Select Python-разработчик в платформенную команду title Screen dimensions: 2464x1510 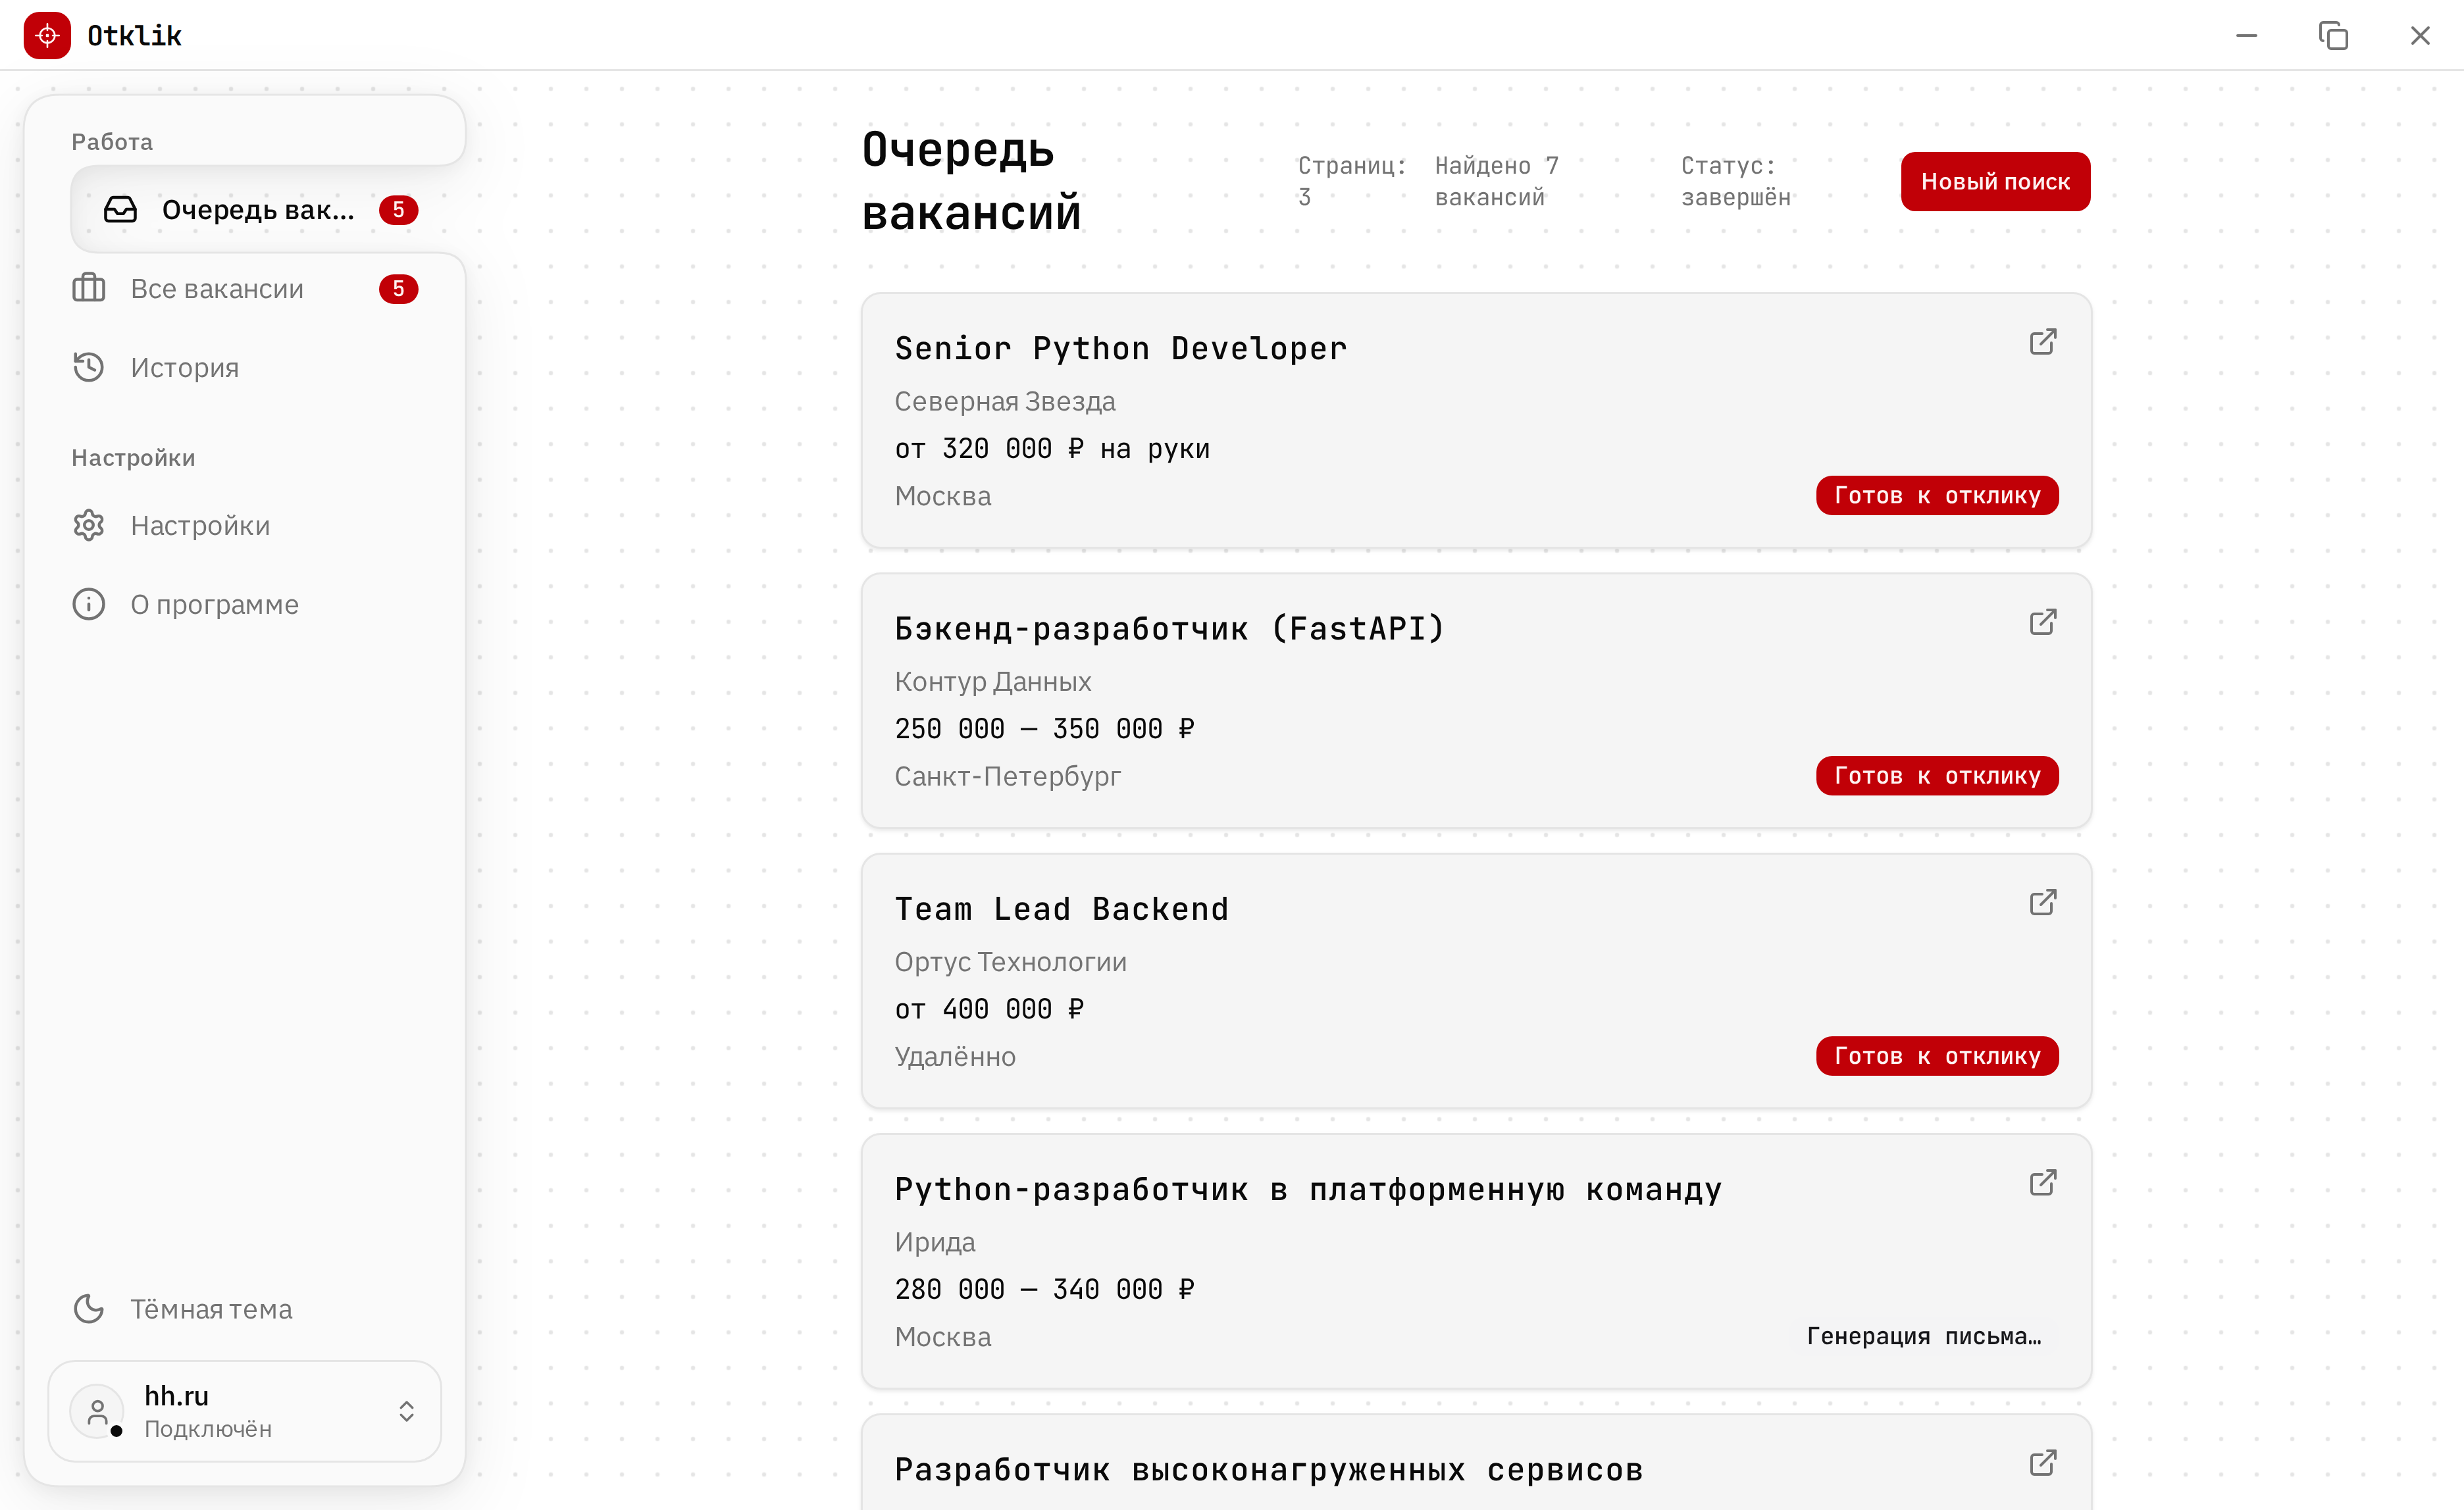[x=1308, y=1190]
